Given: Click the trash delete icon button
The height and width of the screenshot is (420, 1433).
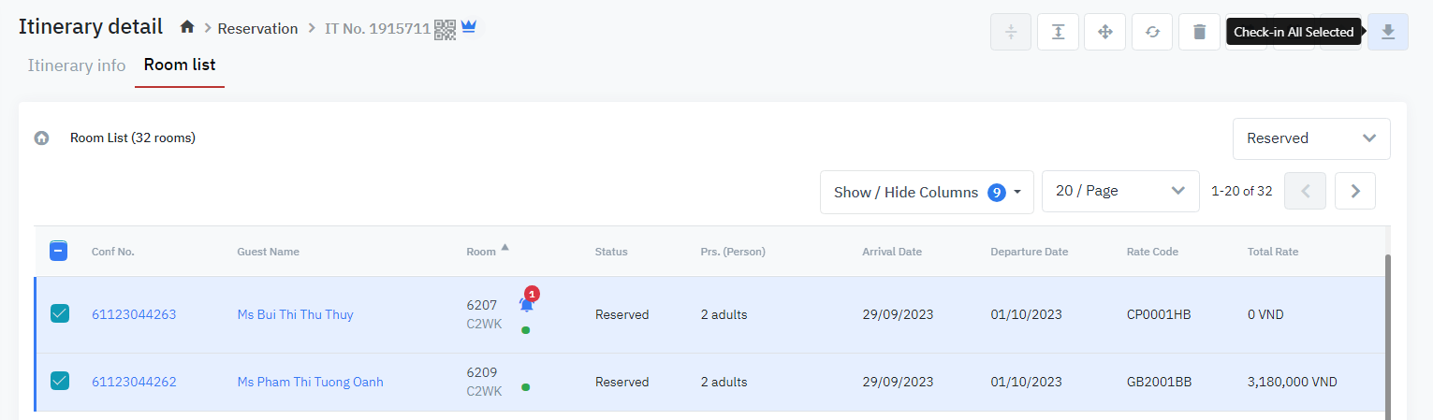Looking at the screenshot, I should tap(1199, 32).
